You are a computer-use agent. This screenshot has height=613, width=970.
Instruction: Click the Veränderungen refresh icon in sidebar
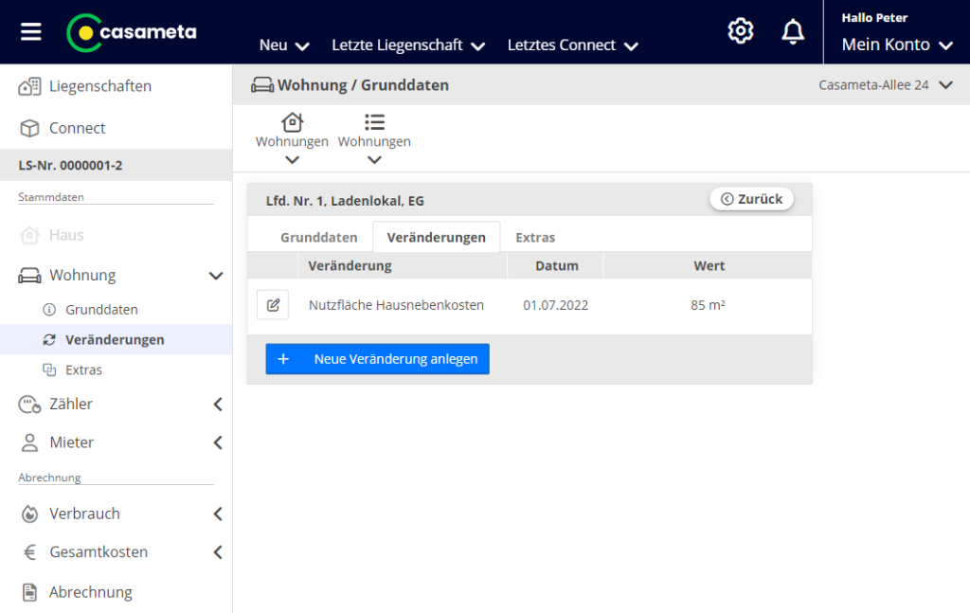(x=49, y=339)
